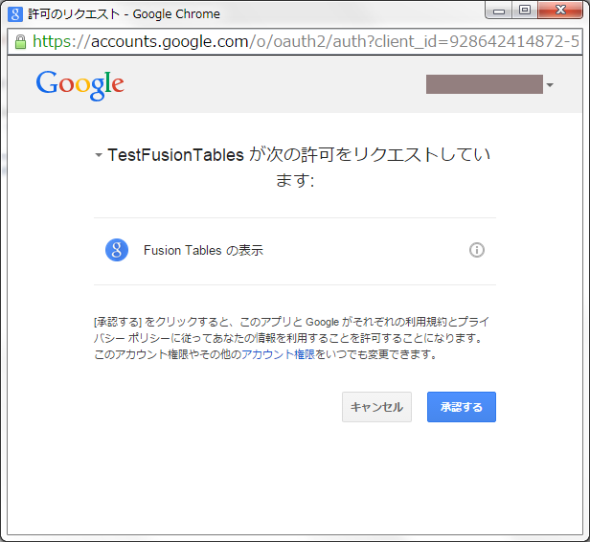Select the 'Fusion Tables の表示' permission text

pyautogui.click(x=203, y=250)
